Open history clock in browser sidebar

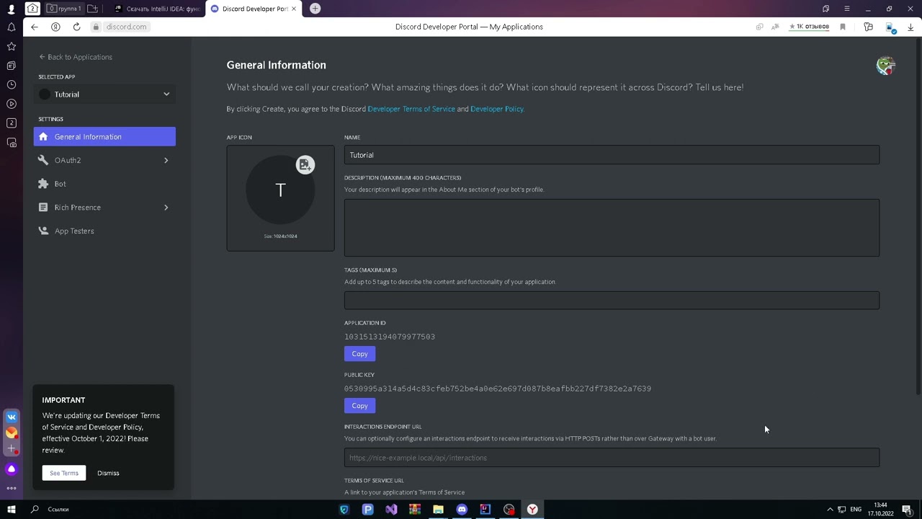click(x=11, y=85)
